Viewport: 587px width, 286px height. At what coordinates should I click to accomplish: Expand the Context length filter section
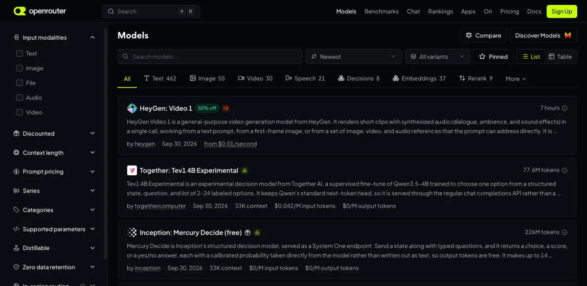(x=54, y=153)
